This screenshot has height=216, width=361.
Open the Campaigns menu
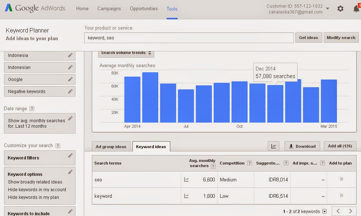109,9
